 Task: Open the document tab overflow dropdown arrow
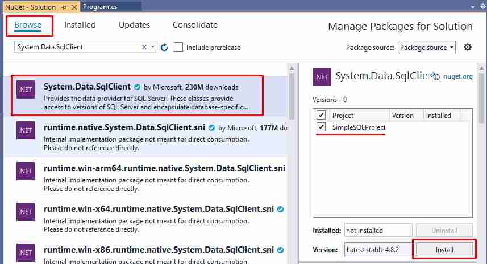tap(472, 7)
